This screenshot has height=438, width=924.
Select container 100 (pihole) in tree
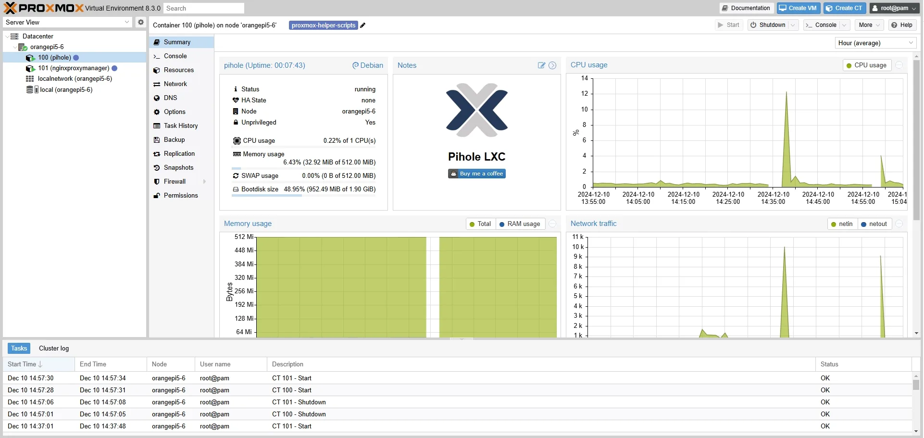point(75,58)
